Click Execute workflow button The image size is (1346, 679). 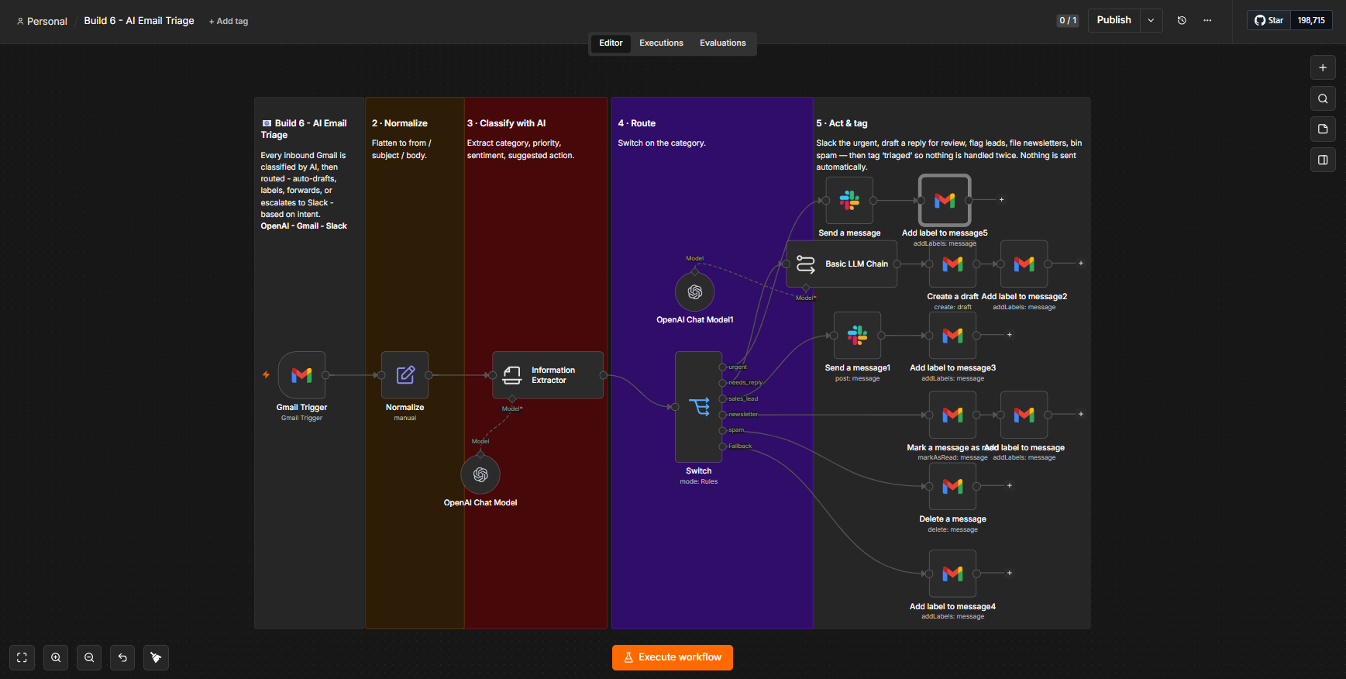[x=673, y=658]
